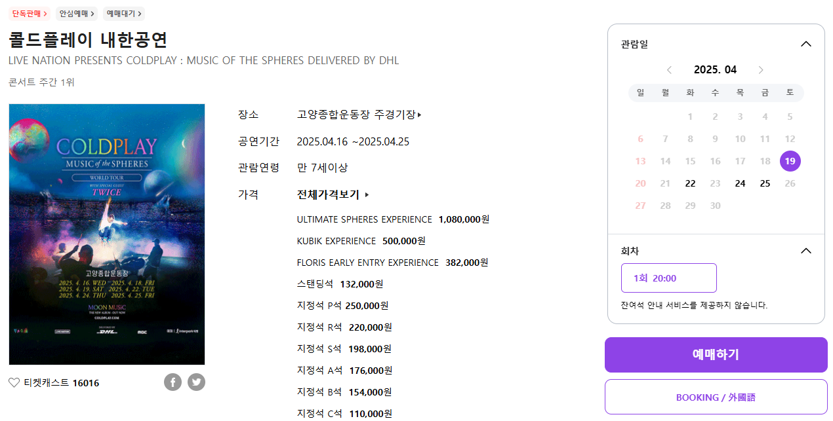
Task: Go to previous month in calendar
Action: pyautogui.click(x=669, y=70)
